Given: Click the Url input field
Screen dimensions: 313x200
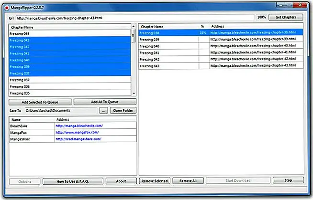Looking at the screenshot, I should [x=134, y=18].
